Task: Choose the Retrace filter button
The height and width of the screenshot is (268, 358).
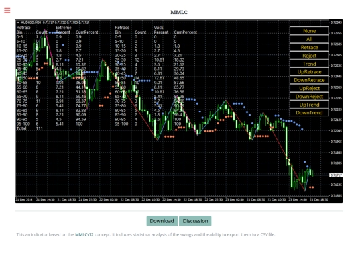Action: (x=310, y=48)
